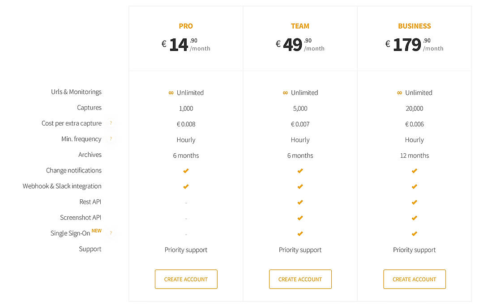Toggle the Change notifications checkmark in BUSINESS column
The width and height of the screenshot is (479, 307).
click(414, 171)
